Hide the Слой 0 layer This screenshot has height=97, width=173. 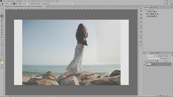click(144, 64)
